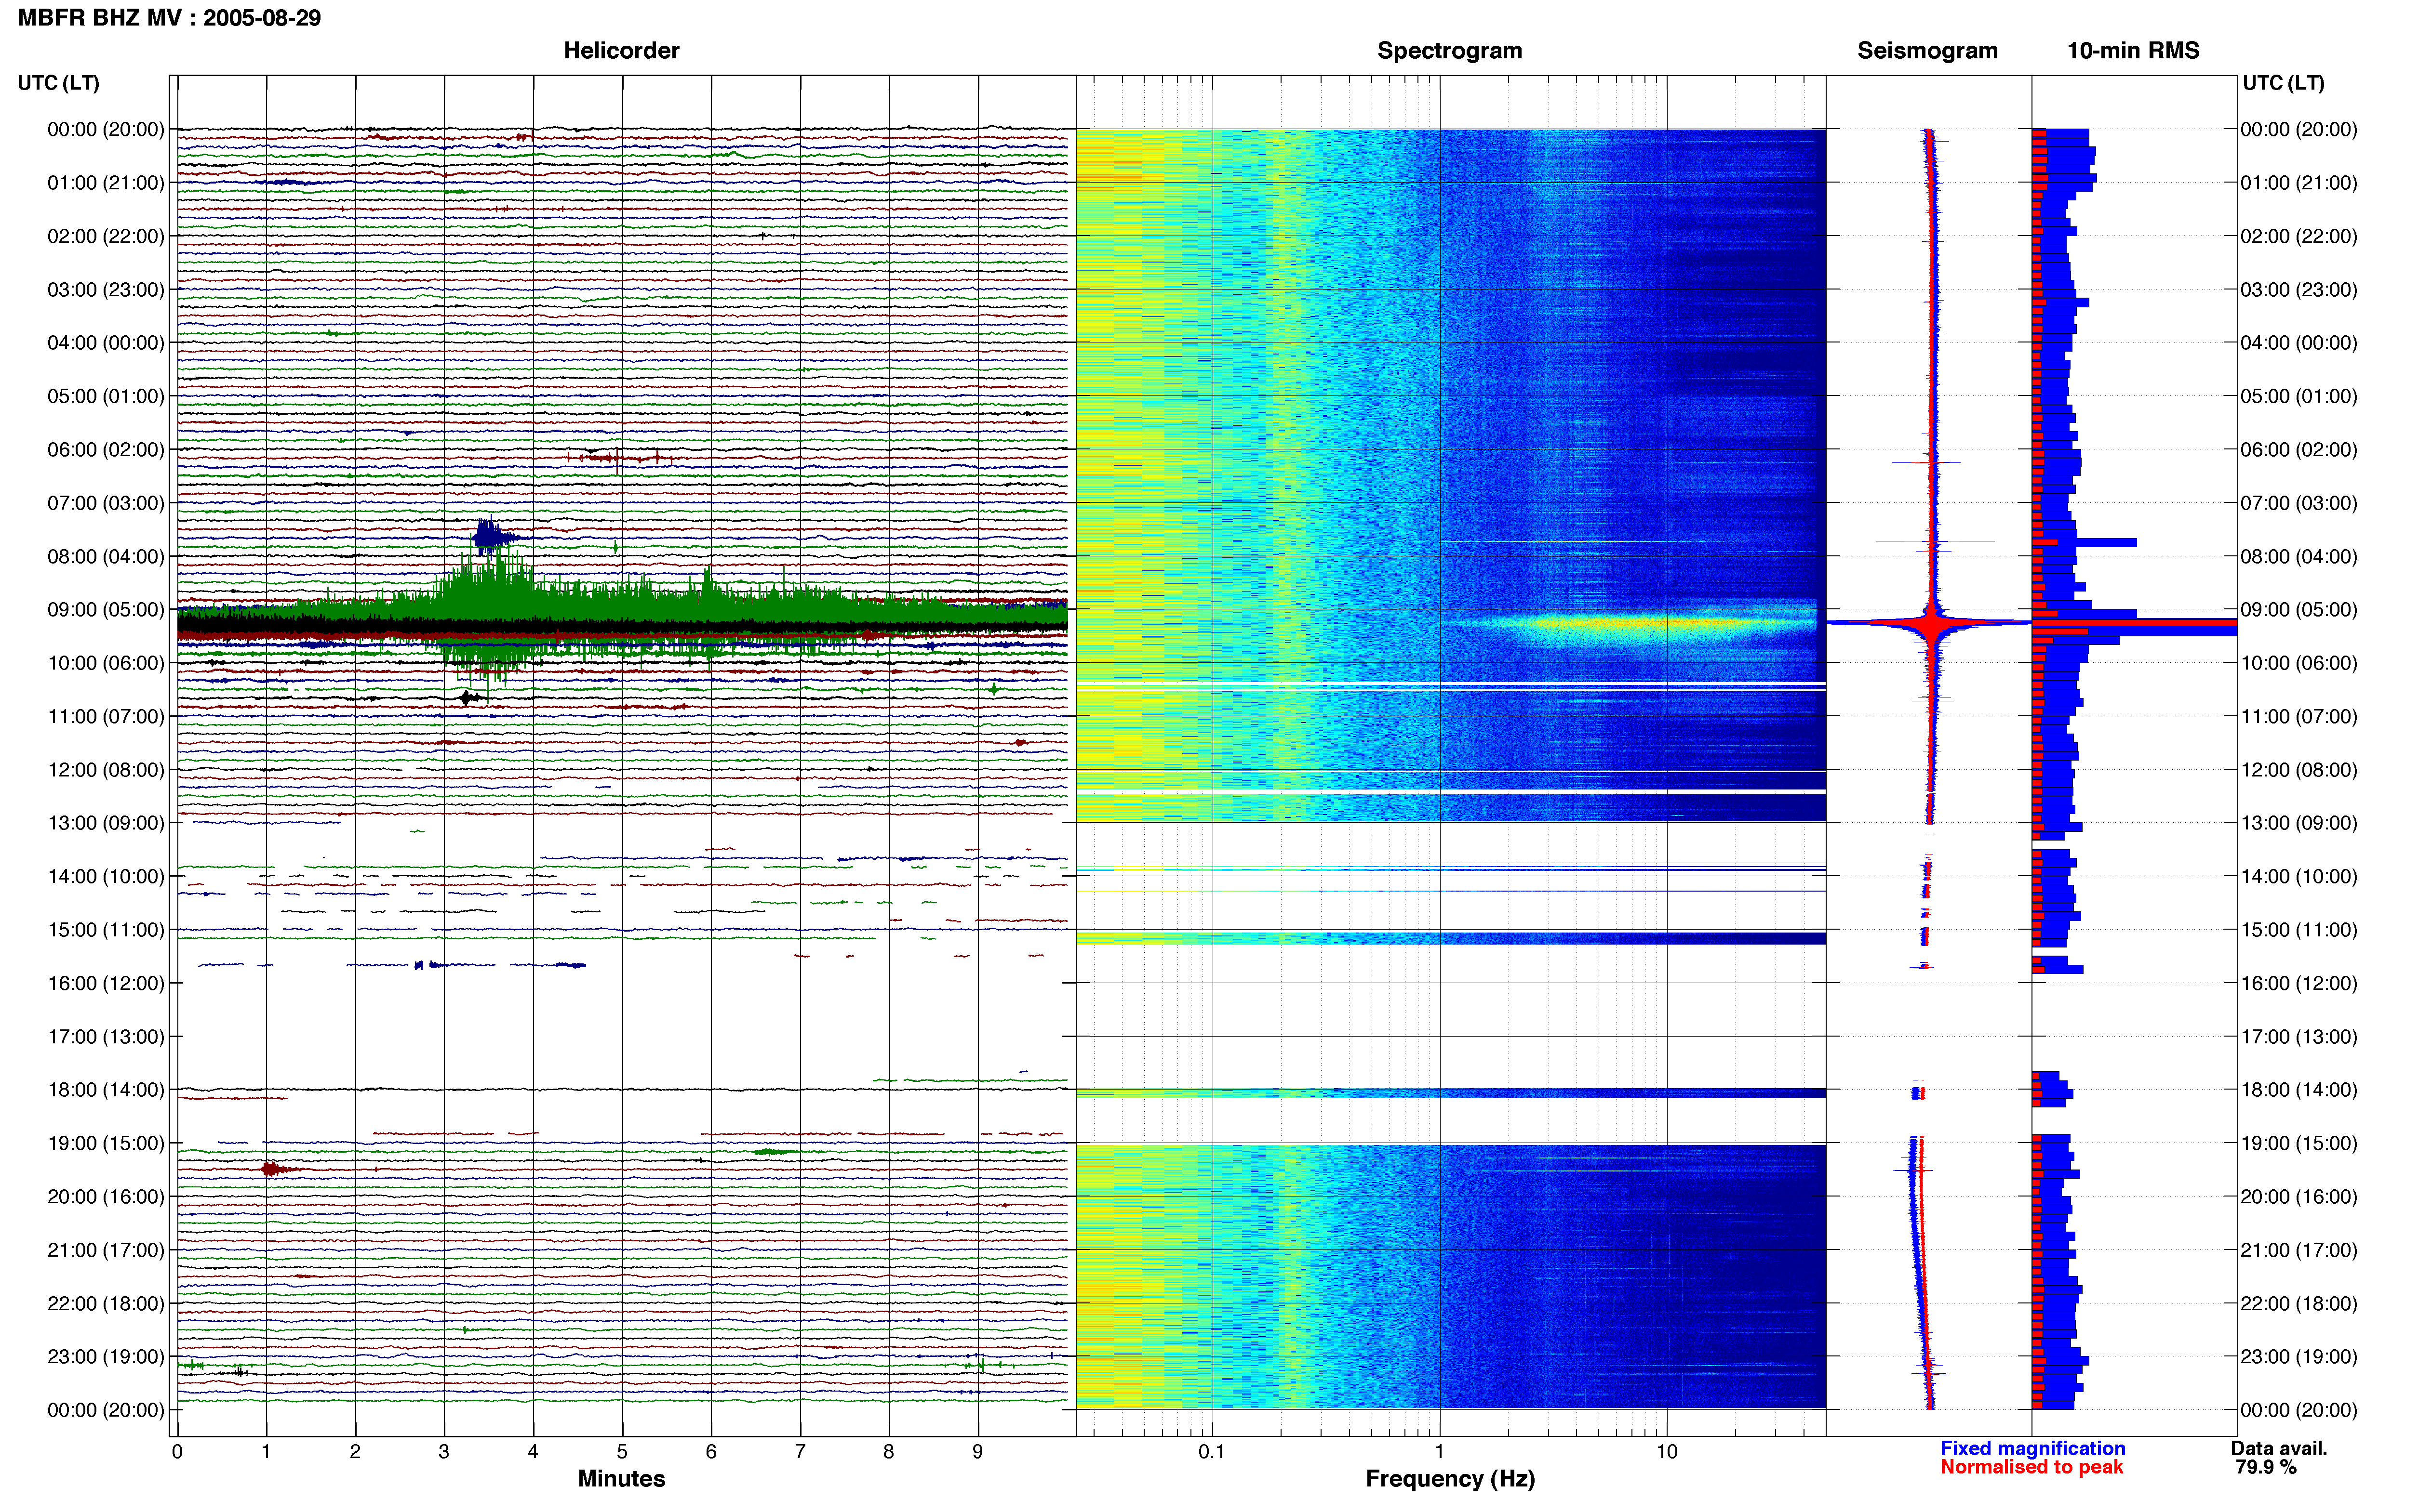Click left time label '17:00 (13:00)'
The height and width of the screenshot is (1512, 2419).
pyautogui.click(x=106, y=1036)
